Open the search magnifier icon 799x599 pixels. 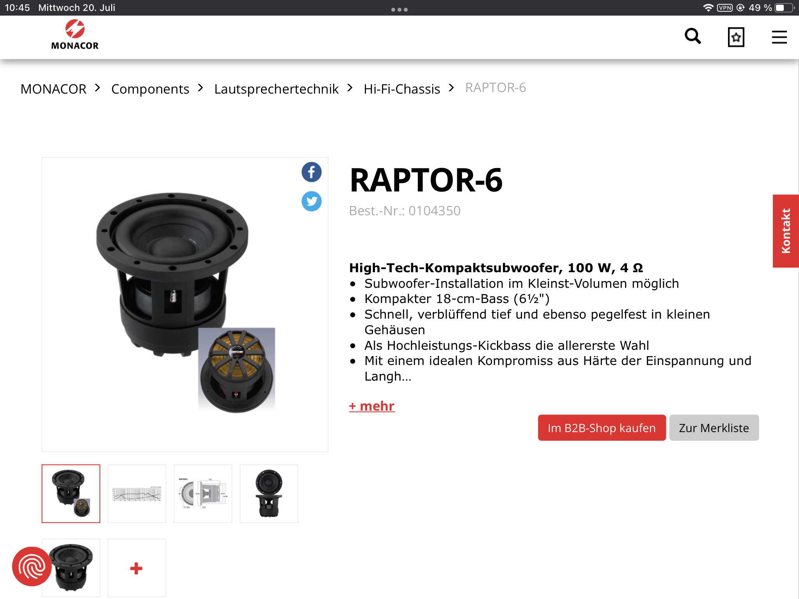click(693, 37)
